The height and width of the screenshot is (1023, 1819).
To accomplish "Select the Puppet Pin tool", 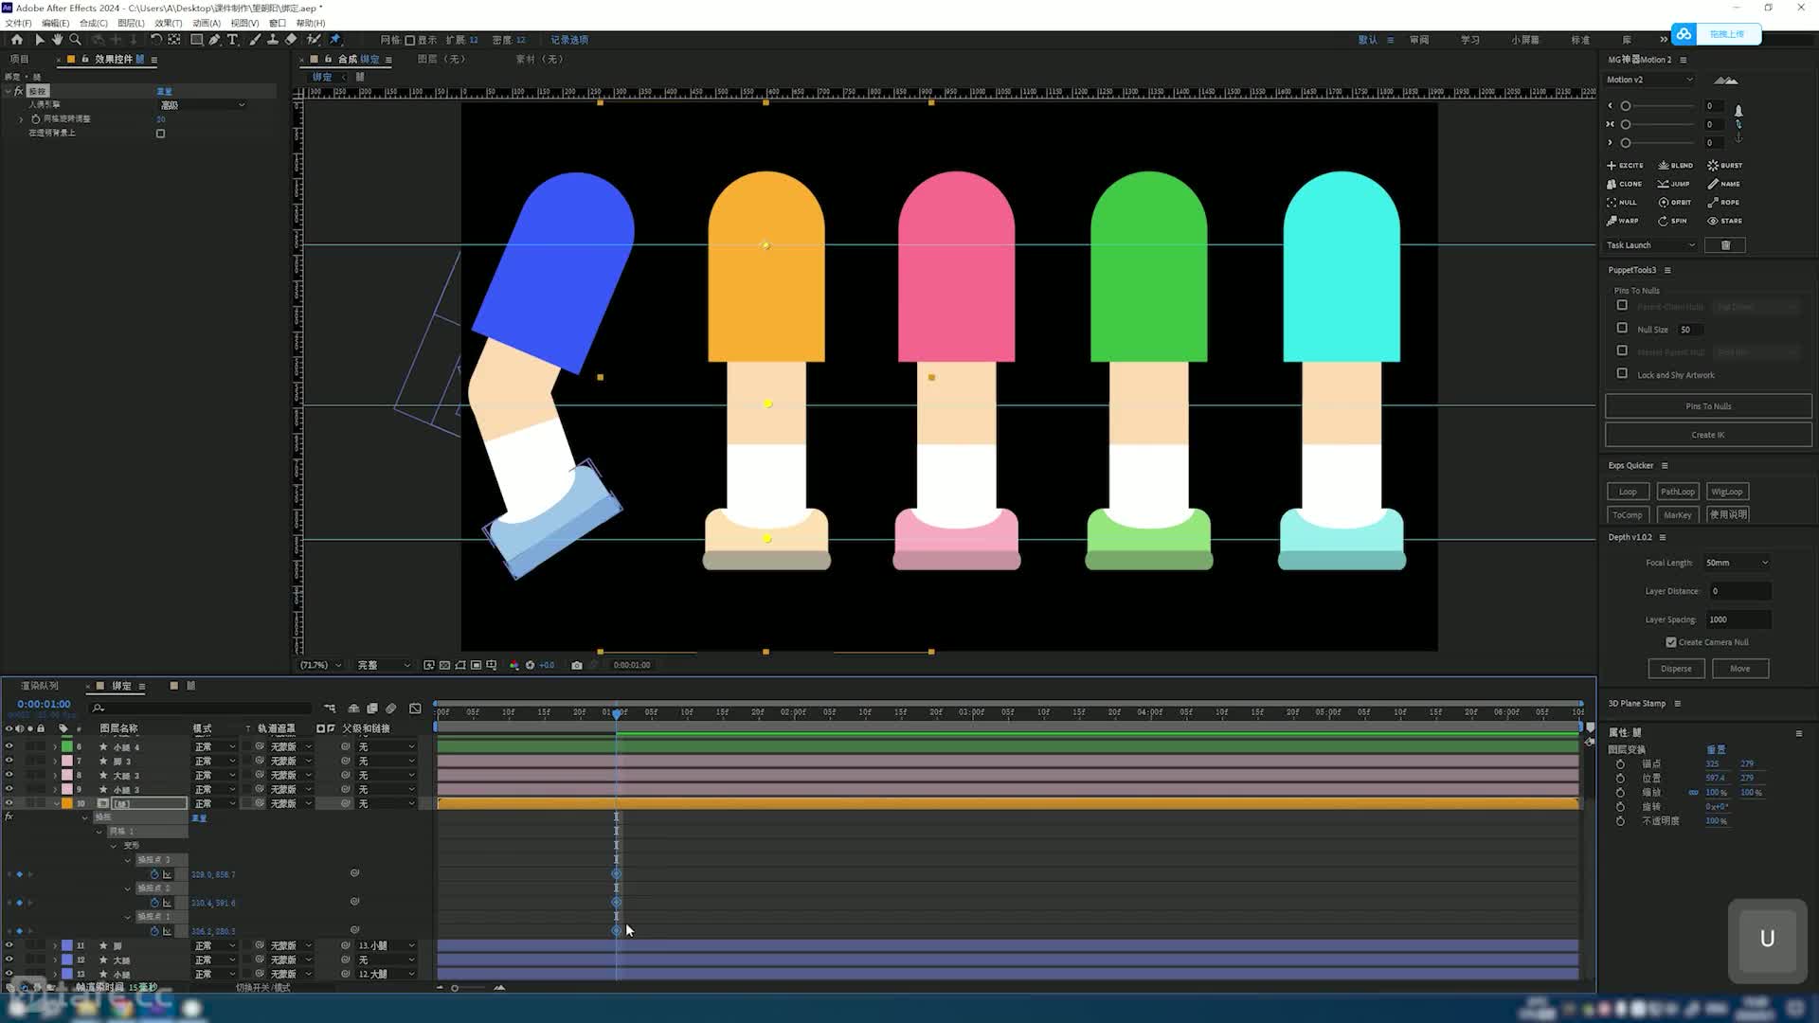I will pyautogui.click(x=335, y=40).
